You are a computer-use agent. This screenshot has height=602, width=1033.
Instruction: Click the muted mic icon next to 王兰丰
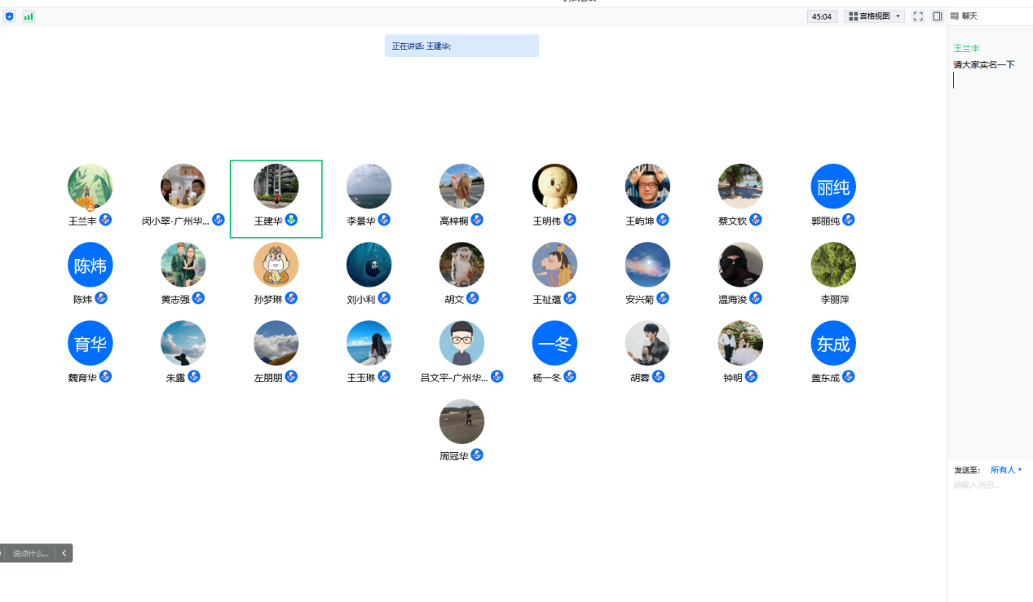(105, 220)
